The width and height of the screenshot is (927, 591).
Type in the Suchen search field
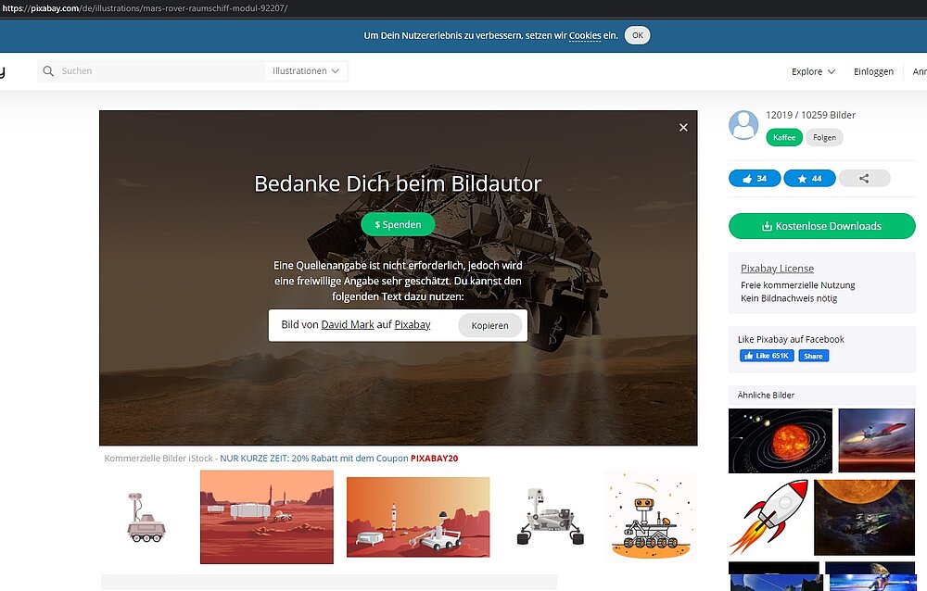click(x=158, y=71)
